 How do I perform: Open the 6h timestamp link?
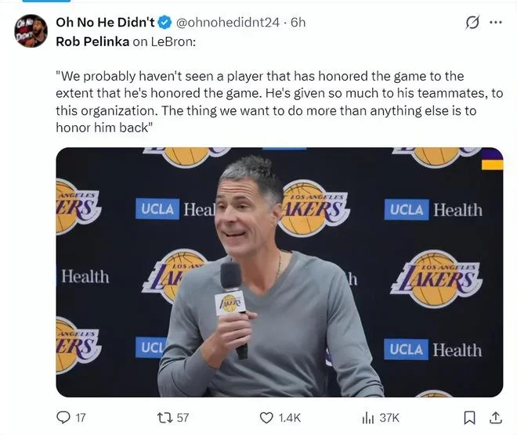(x=298, y=23)
